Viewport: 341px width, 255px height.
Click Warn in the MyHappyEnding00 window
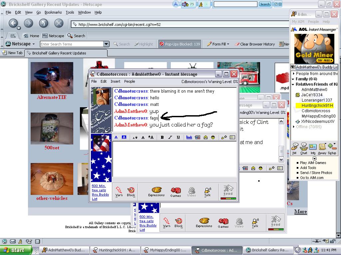167,222
